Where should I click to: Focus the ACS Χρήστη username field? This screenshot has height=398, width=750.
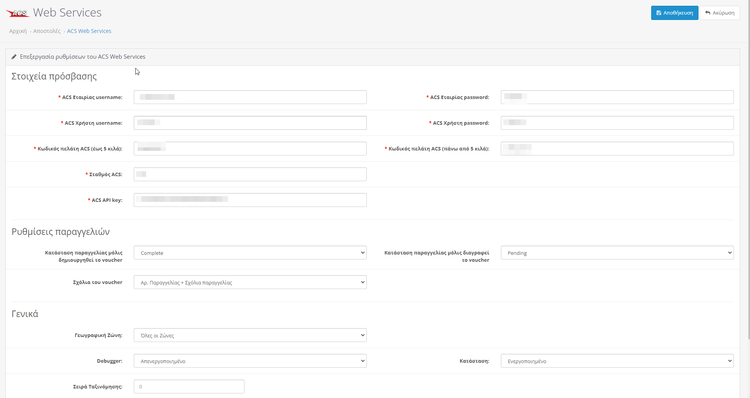pos(250,123)
